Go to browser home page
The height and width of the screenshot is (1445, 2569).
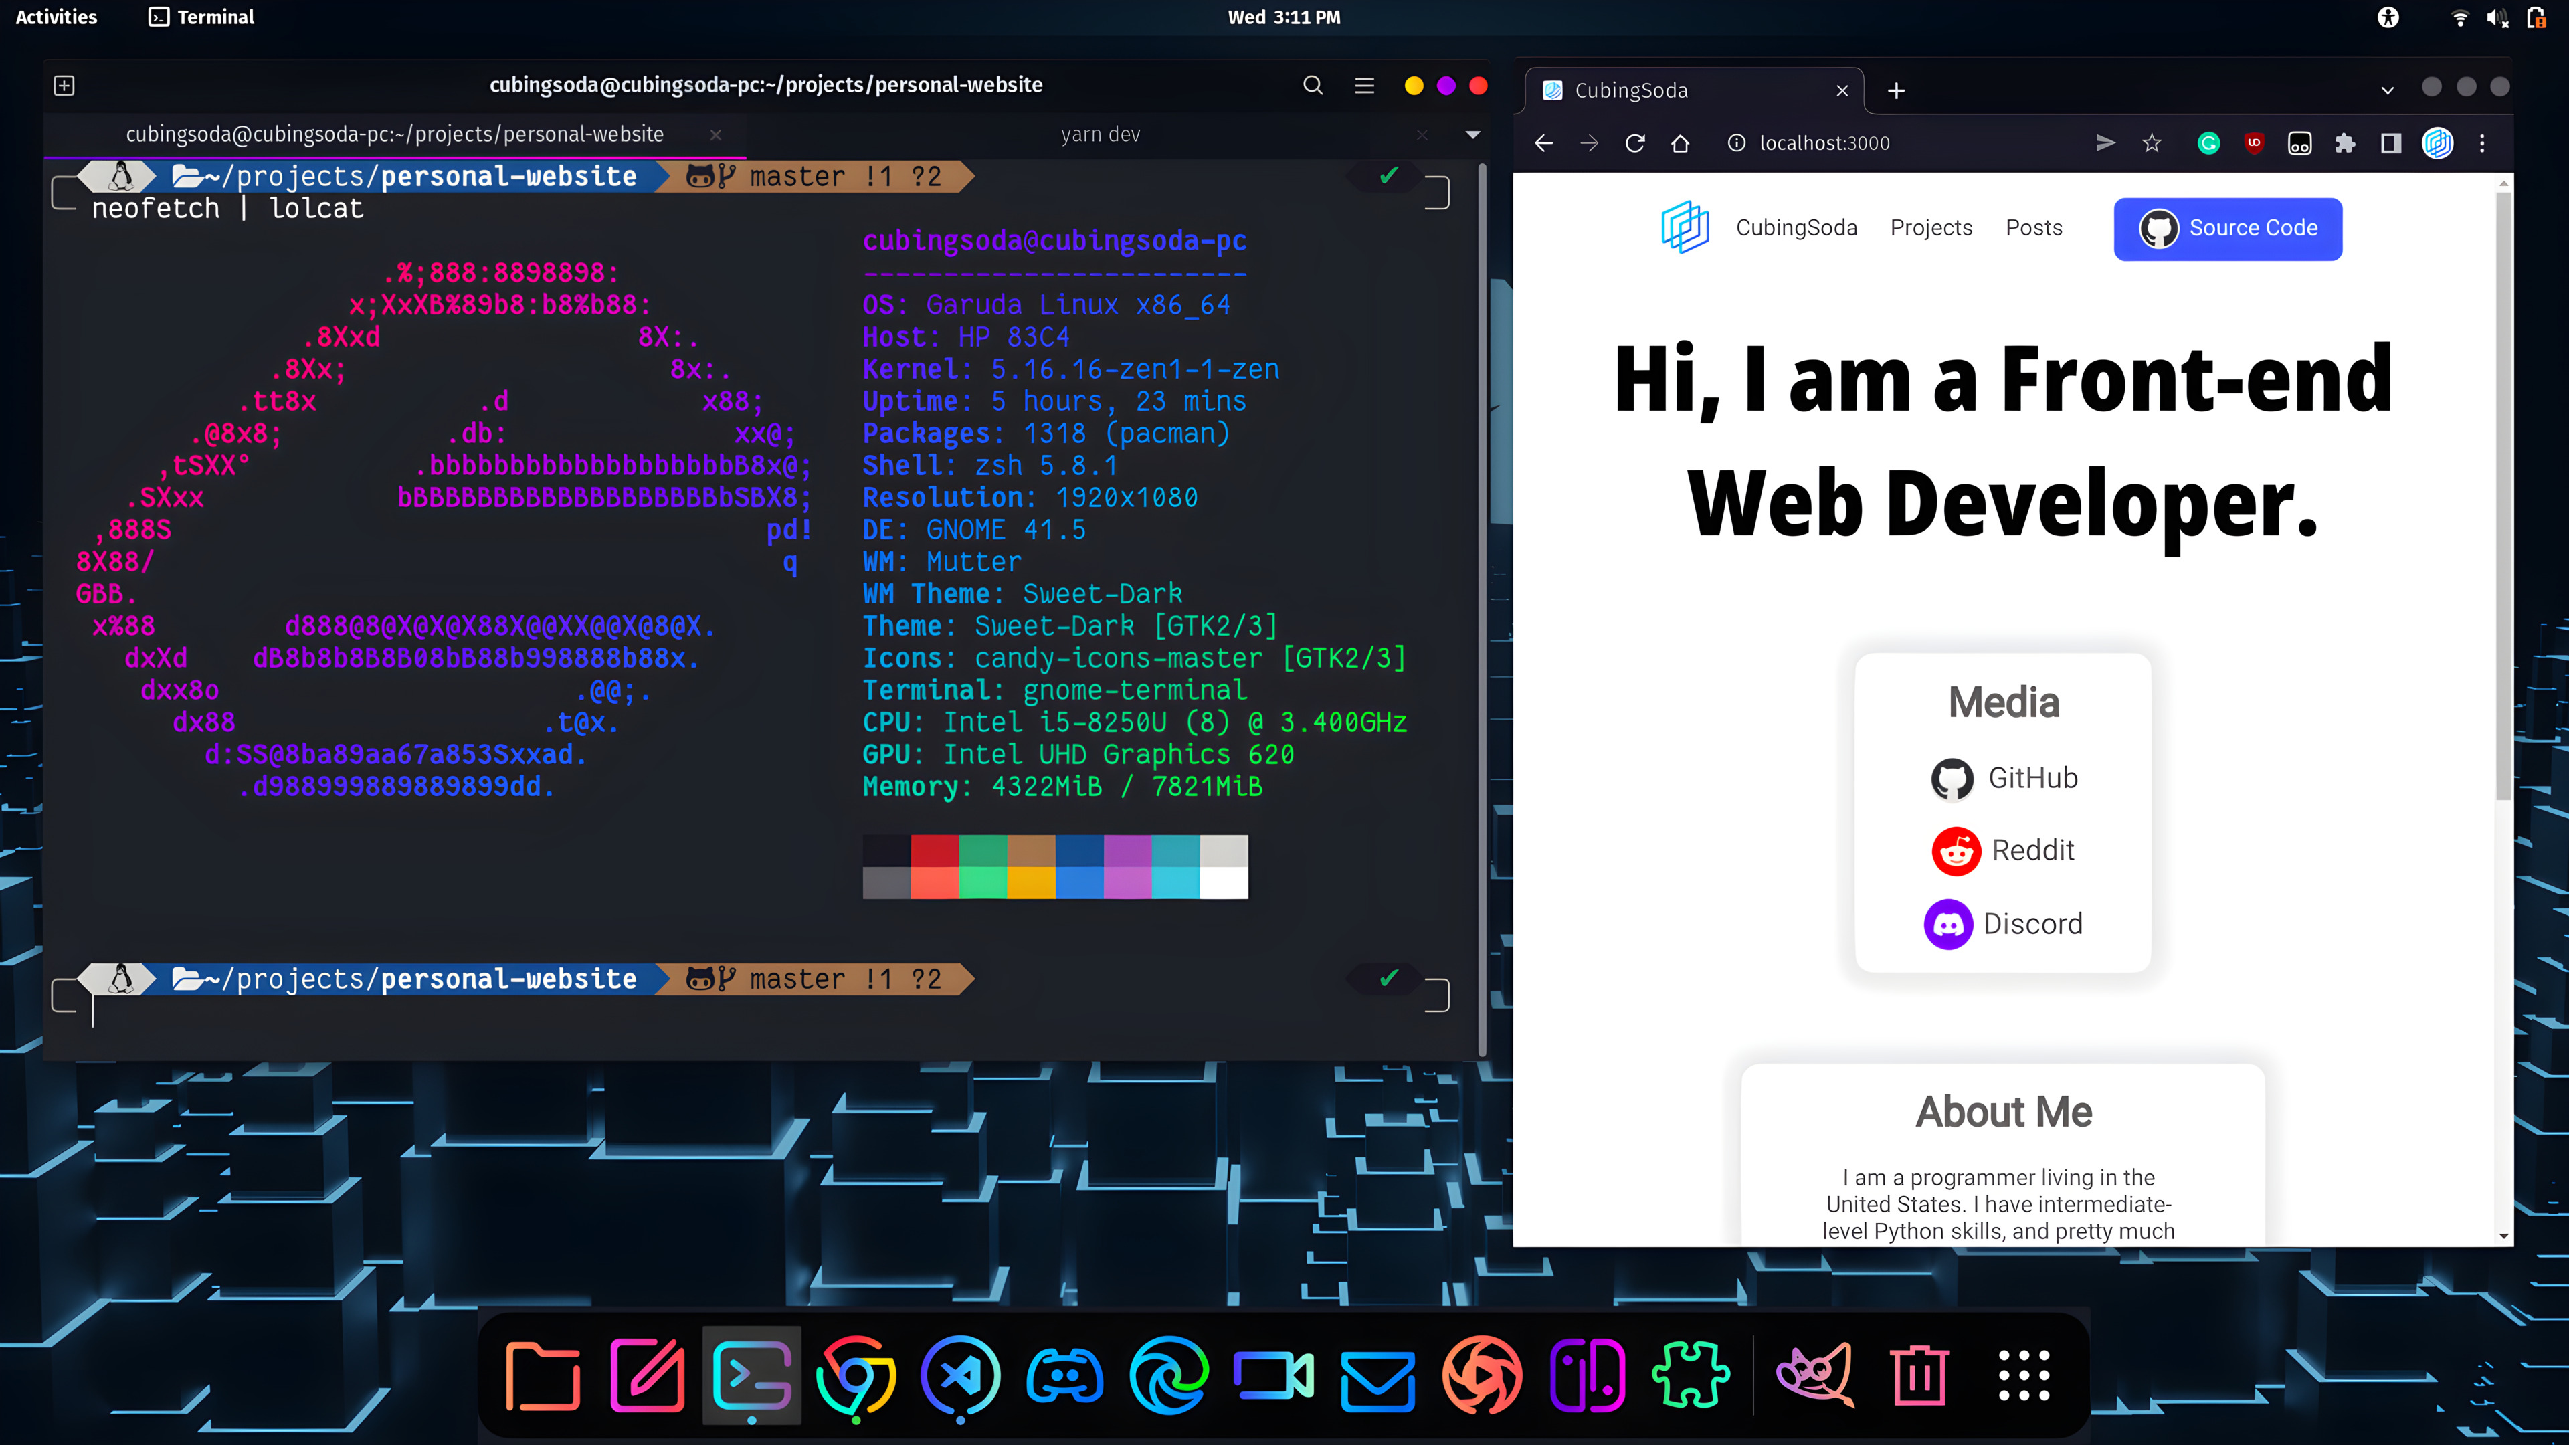(x=1681, y=144)
